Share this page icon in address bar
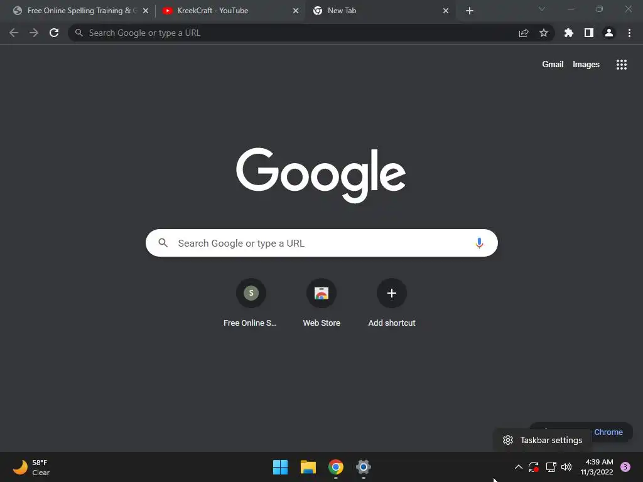Image resolution: width=643 pixels, height=482 pixels. pos(524,33)
